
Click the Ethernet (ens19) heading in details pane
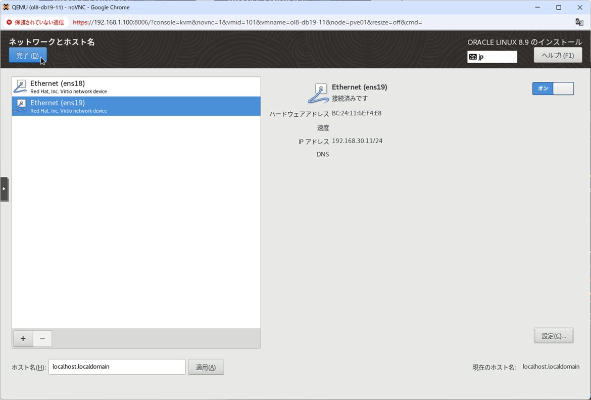360,87
